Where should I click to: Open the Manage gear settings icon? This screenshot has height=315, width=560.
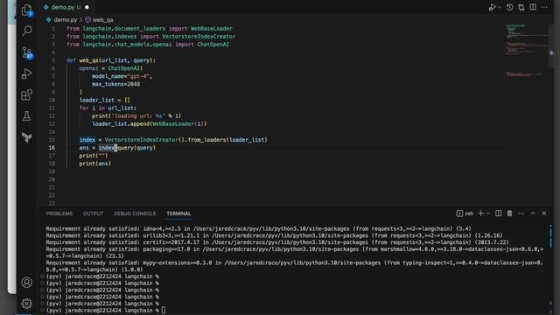point(27,304)
